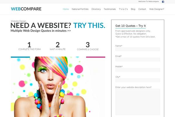Screen dimensions: 175x117
Task: Click the Name input field
Action: coord(138,49)
